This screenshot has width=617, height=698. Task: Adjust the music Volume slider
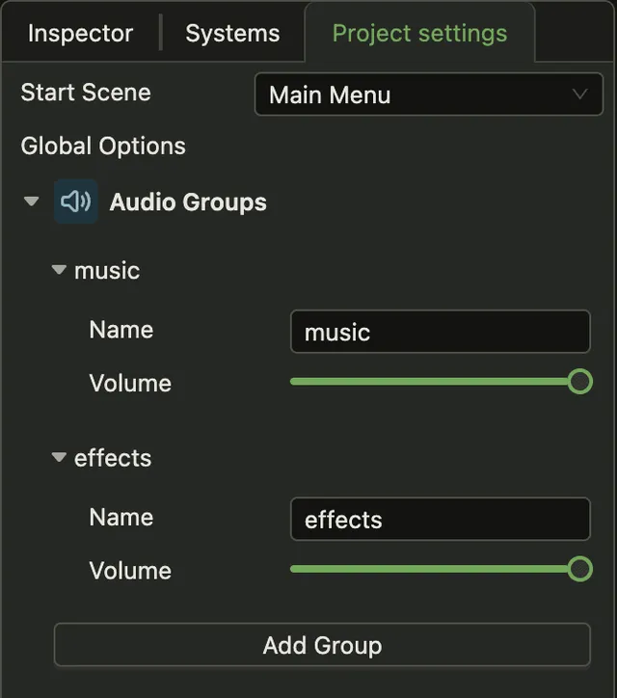click(442, 382)
